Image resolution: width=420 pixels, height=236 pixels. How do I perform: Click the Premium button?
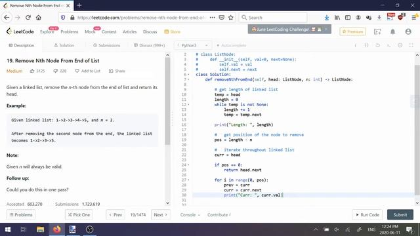[x=352, y=31]
